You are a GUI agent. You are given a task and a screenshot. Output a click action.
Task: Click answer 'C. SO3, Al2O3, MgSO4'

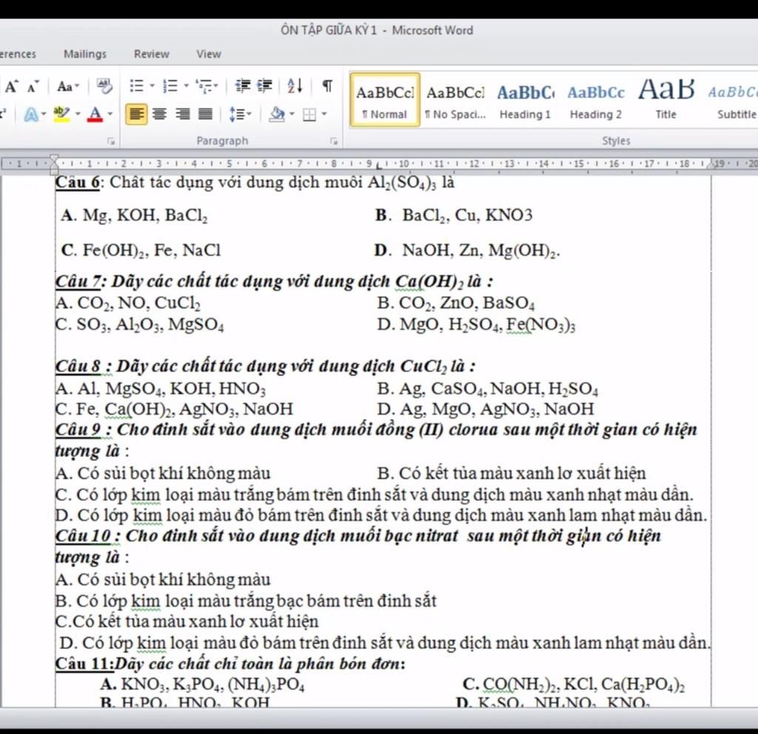[140, 324]
